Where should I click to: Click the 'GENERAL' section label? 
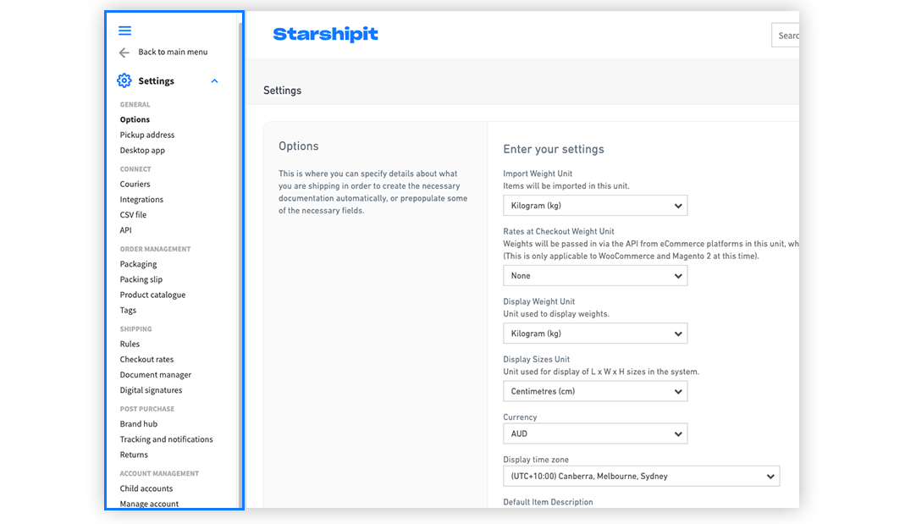(x=135, y=105)
